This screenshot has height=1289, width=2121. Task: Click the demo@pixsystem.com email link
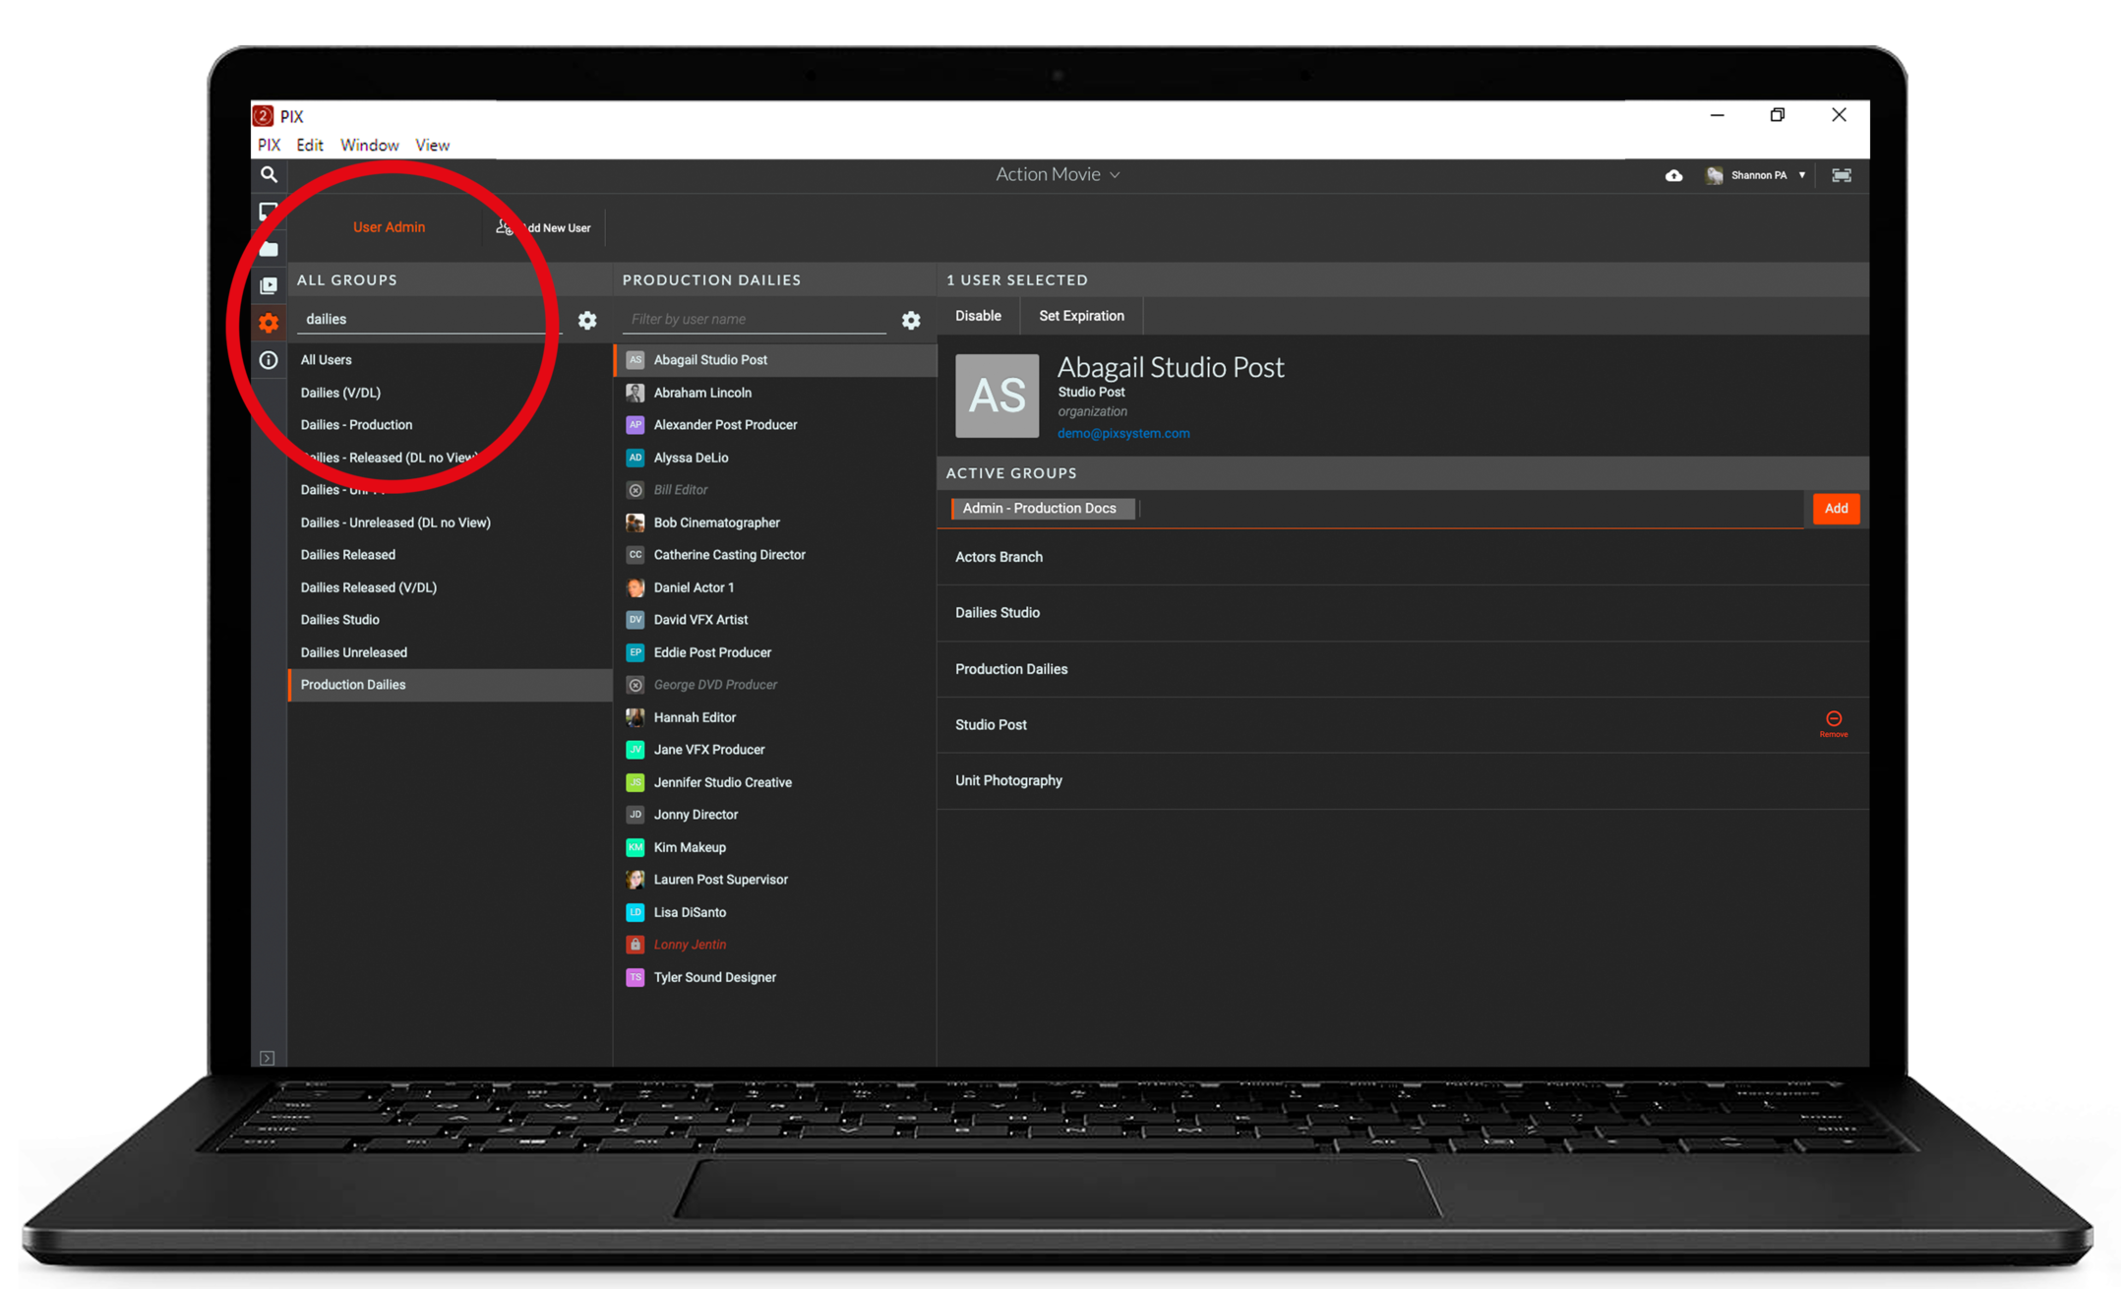click(x=1122, y=434)
